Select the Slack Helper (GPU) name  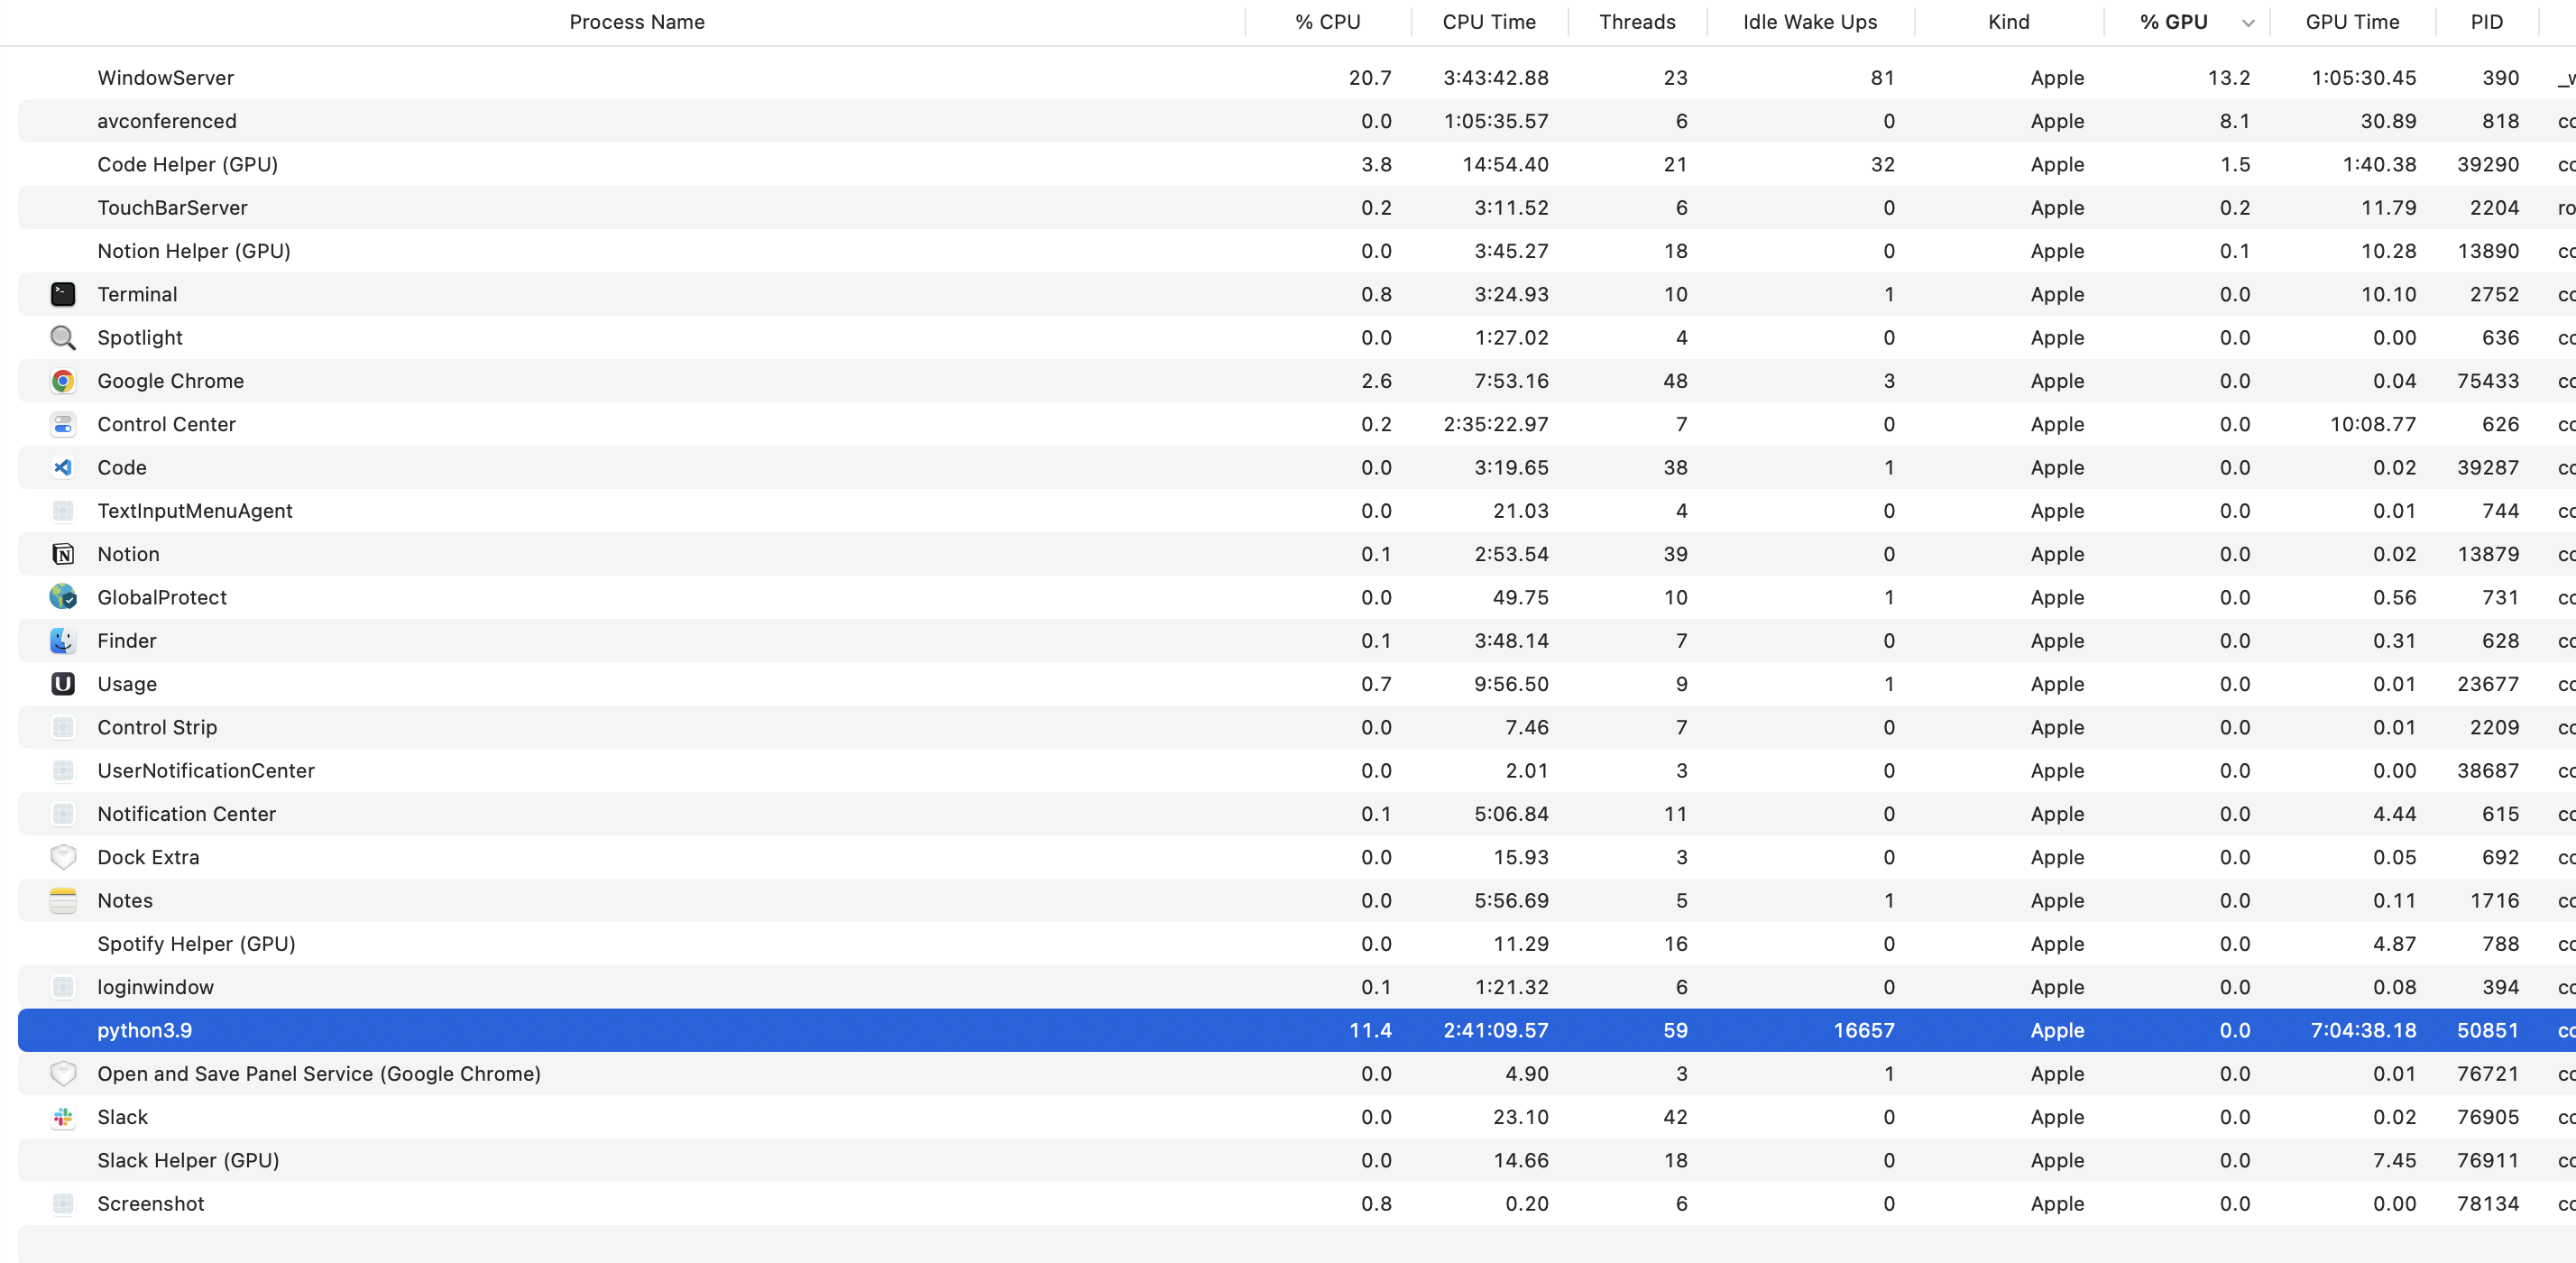click(x=188, y=1160)
